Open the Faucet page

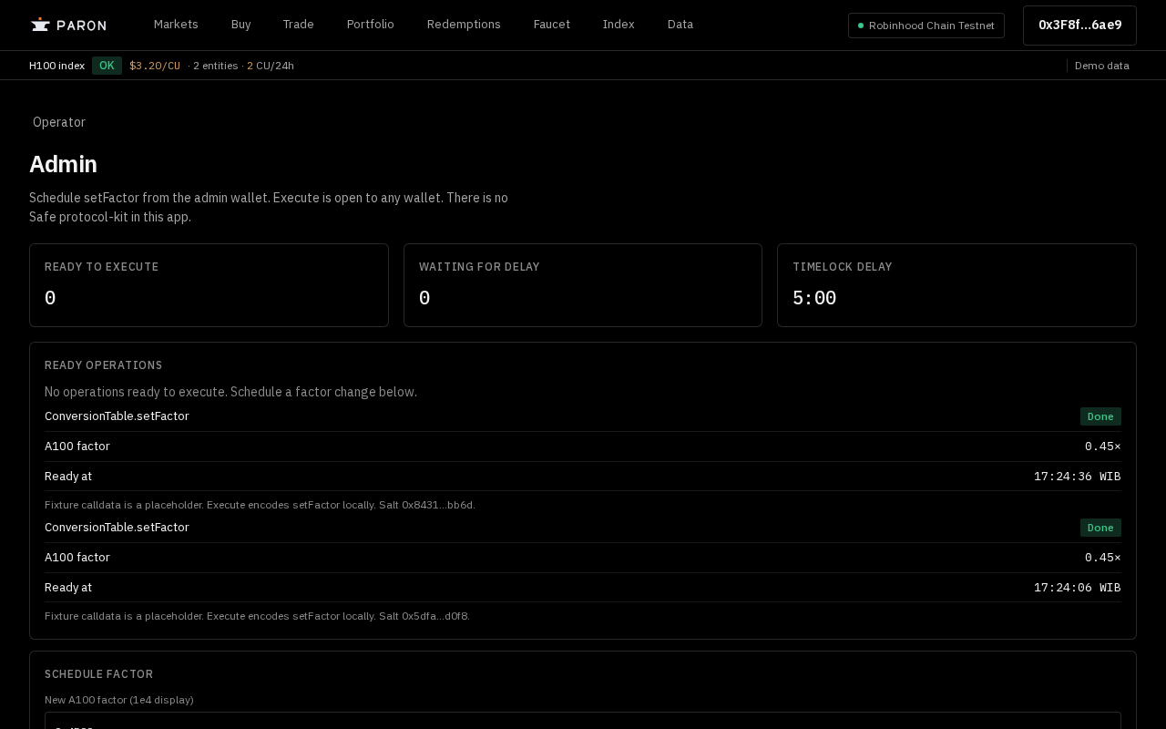(552, 25)
